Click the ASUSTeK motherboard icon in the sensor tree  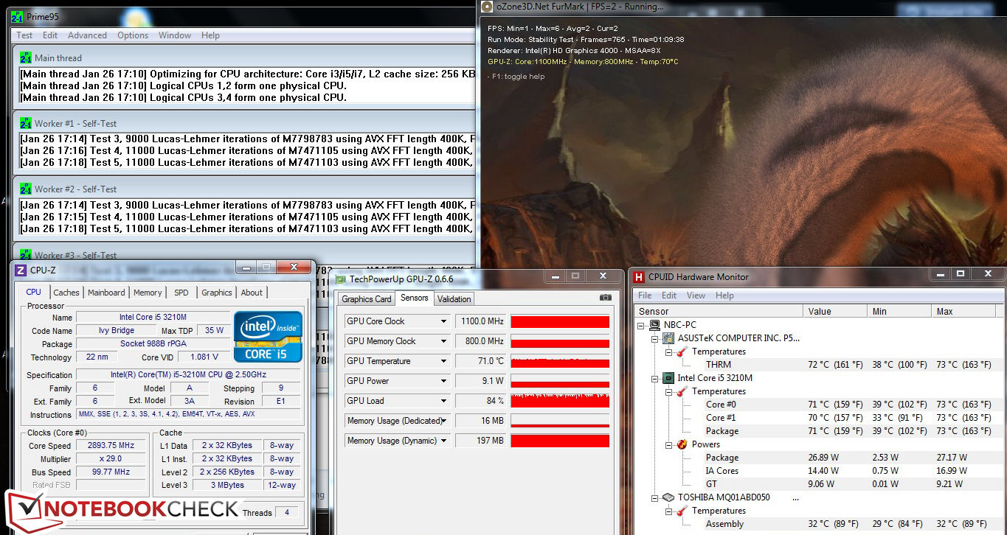coord(668,338)
